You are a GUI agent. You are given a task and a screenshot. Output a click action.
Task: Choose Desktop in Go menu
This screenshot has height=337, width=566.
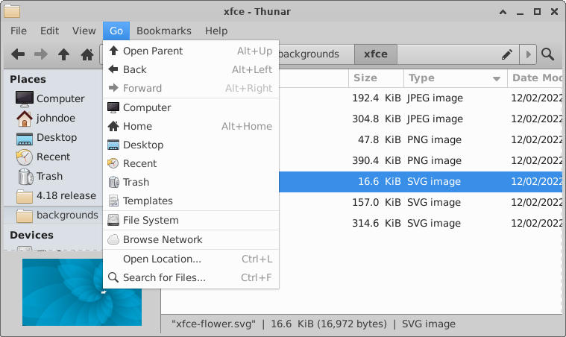(x=191, y=145)
